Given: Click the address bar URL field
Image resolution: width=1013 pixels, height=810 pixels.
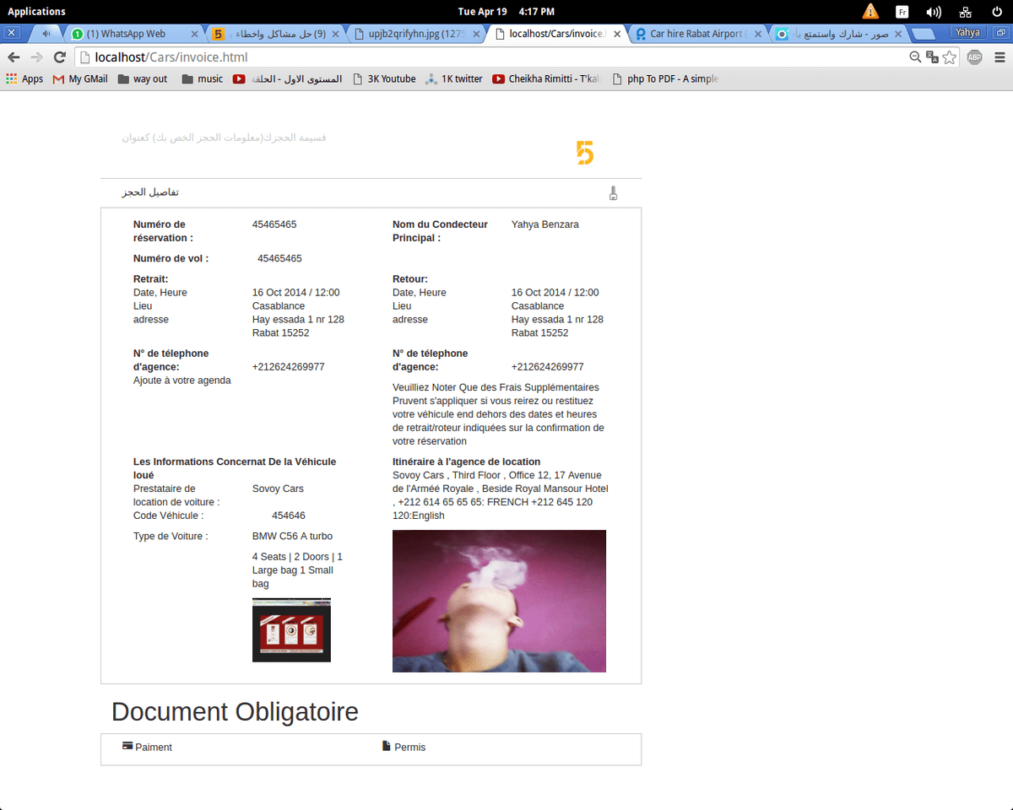Looking at the screenshot, I should point(490,57).
